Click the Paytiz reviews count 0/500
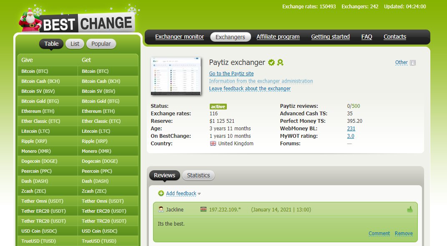Screen dimensions: 447x246 point(354,106)
